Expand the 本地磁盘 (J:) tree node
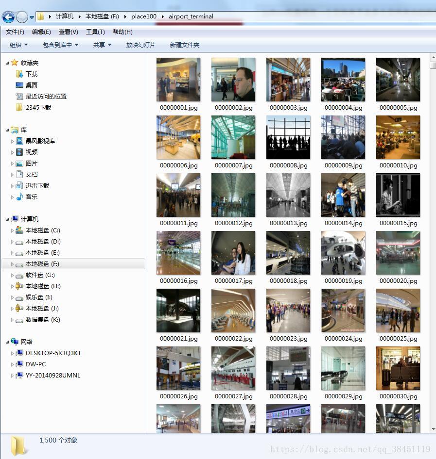 point(12,309)
